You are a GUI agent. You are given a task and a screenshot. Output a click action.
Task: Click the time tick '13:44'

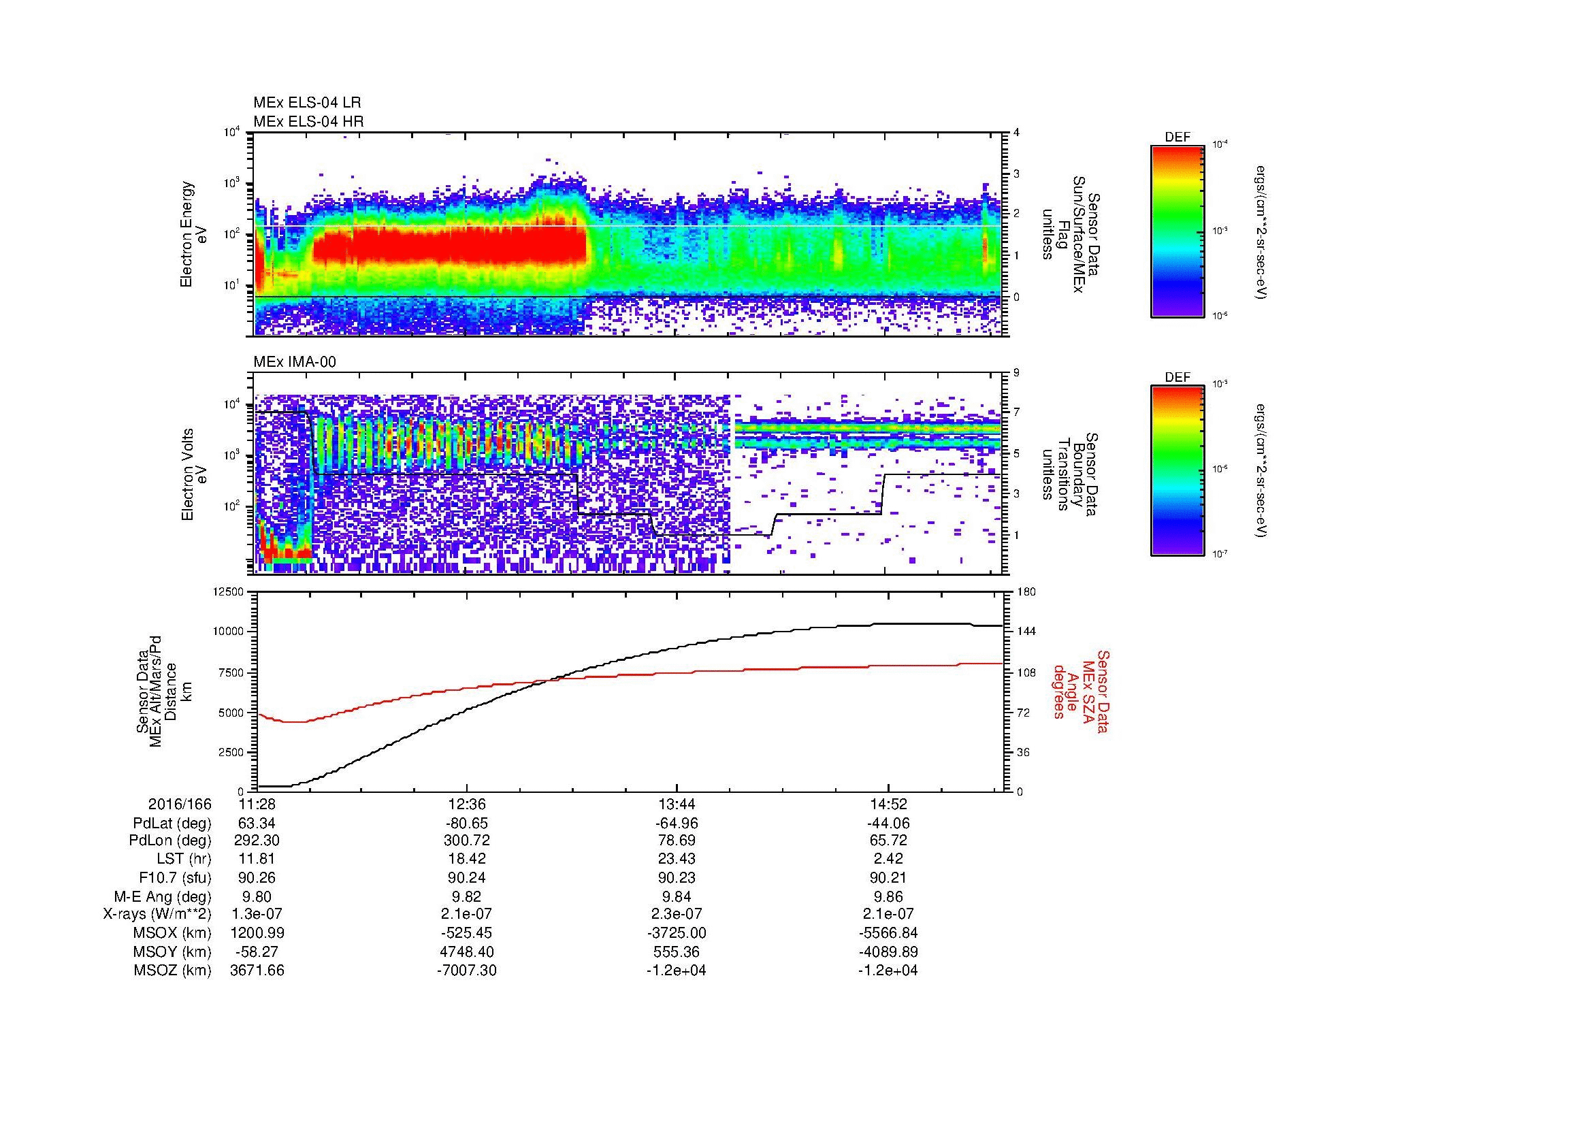[677, 804]
